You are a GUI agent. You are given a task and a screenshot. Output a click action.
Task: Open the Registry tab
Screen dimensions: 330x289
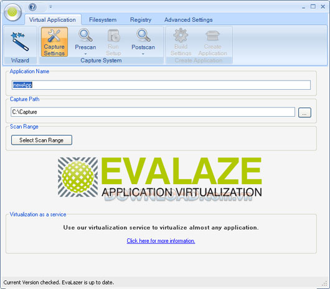(x=141, y=20)
